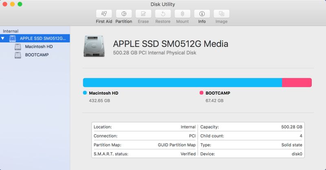The image size is (326, 170).
Task: Collapse the APPLE SSD disclosure triangle
Action: [x=3, y=38]
